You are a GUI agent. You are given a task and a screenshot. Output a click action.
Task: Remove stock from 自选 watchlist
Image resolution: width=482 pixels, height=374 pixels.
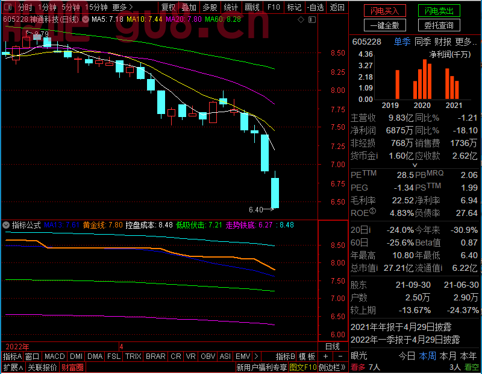(316, 7)
